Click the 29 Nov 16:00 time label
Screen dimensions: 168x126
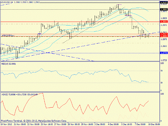point(87,124)
